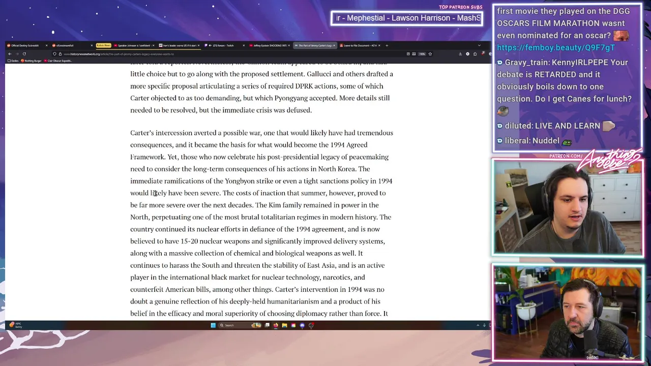The height and width of the screenshot is (366, 651).
Task: Open a new browser tab
Action: 387,45
